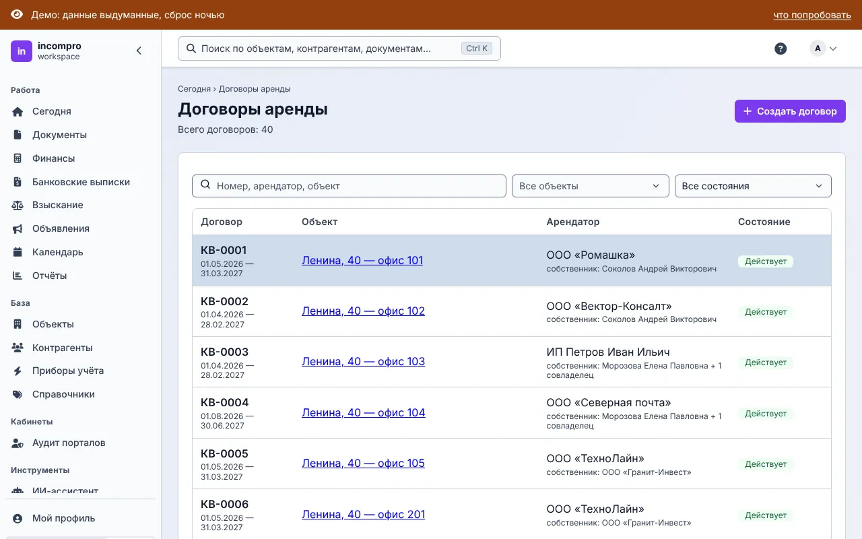Viewport: 862px width, 539px height.
Task: Focus the Номер, арендатор, объект filter field
Action: 349,186
